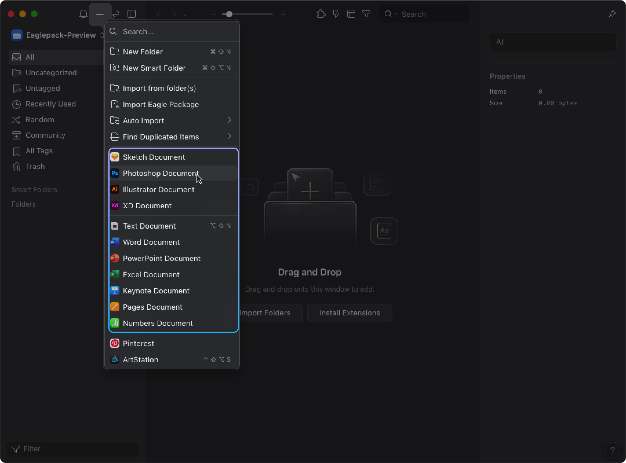Click the Search input field
The height and width of the screenshot is (463, 626).
172,31
